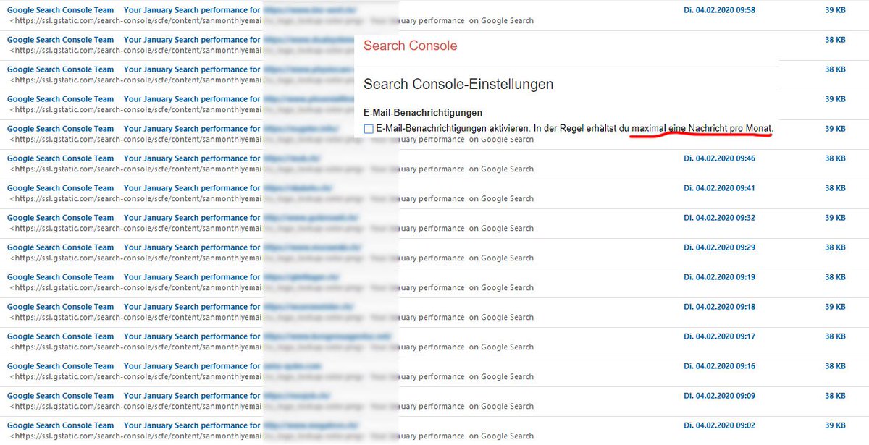Click subject 'Your January Search performance' in 09:09 email
This screenshot has height=445, width=869.
[185, 396]
